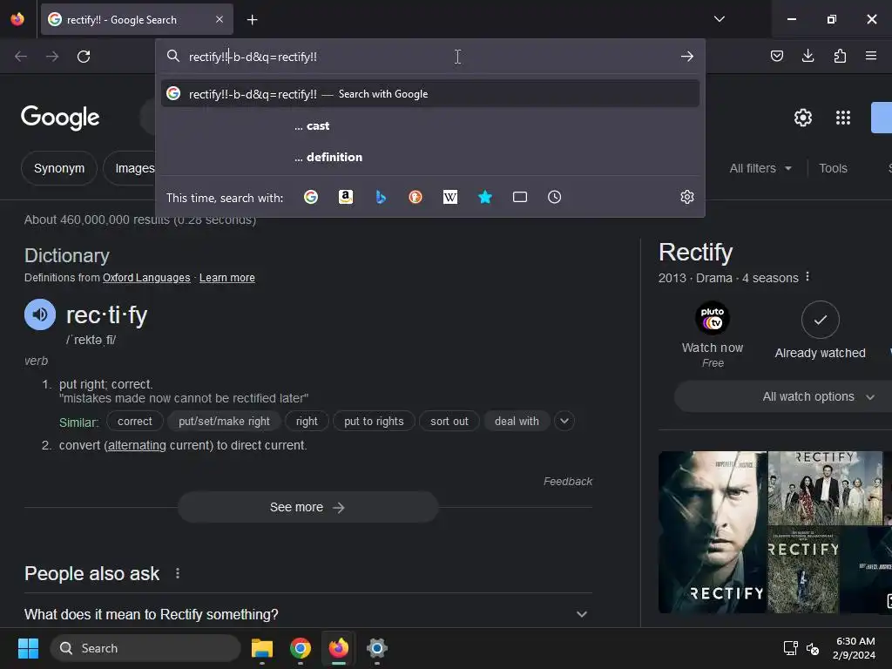Expand more similar words chevron
The image size is (892, 669).
coord(564,421)
